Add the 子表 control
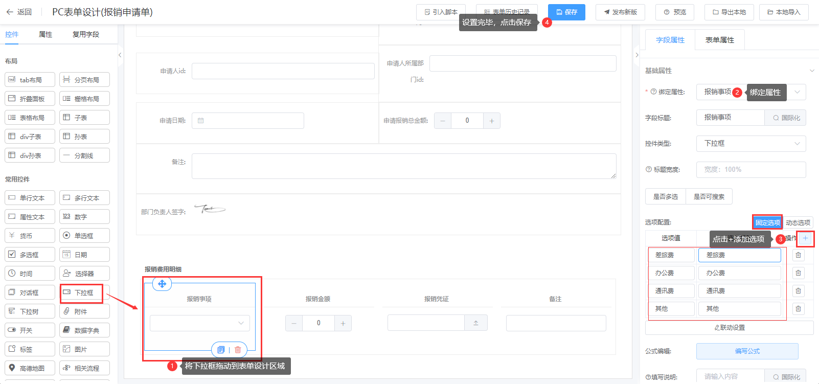 tap(84, 118)
